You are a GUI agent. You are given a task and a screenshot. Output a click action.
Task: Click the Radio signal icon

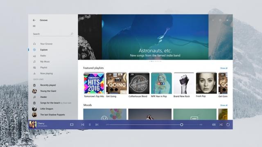coord(34,56)
